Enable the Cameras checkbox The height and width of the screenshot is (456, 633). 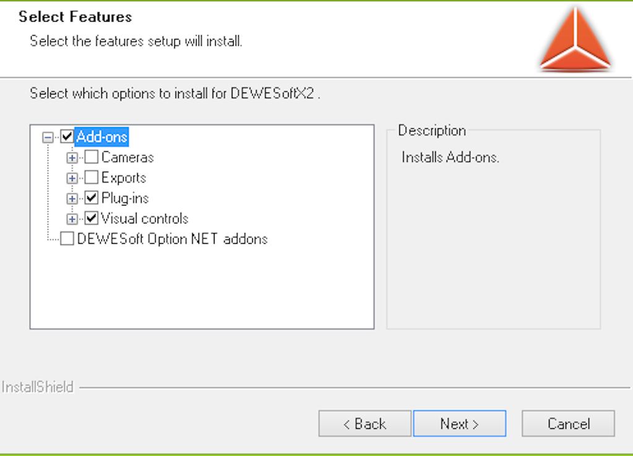click(x=91, y=157)
